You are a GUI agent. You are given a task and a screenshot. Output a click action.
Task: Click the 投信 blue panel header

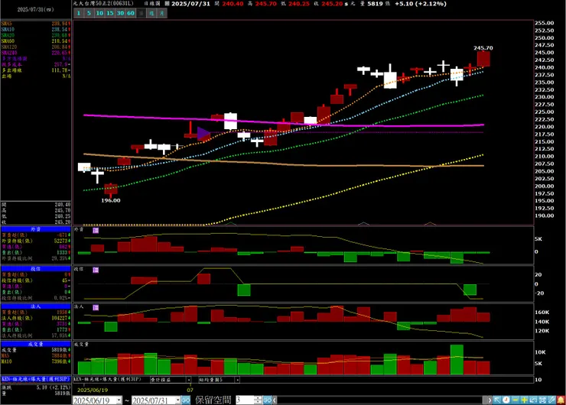tap(36, 269)
